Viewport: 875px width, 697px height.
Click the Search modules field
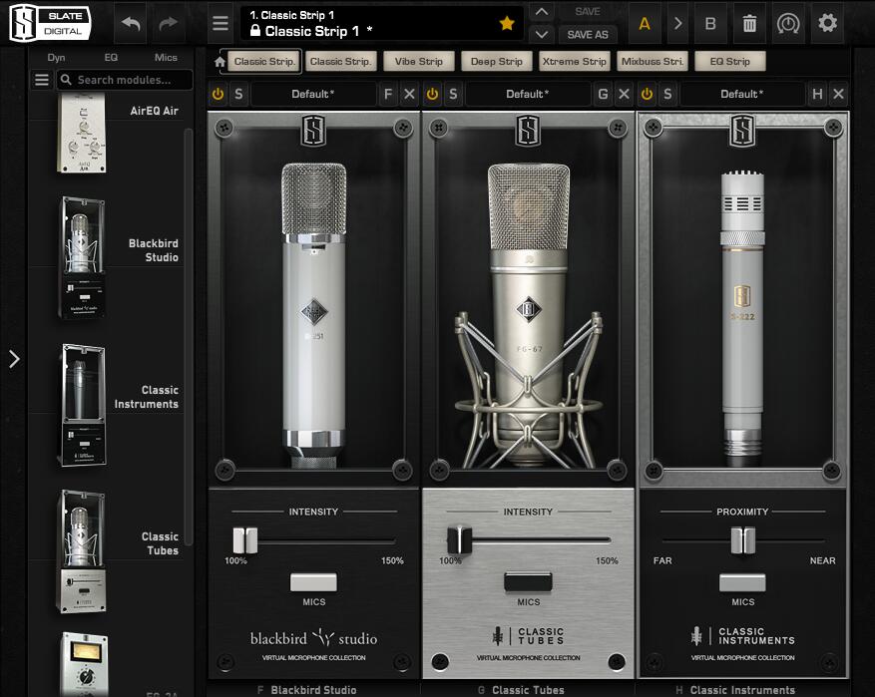click(x=125, y=80)
